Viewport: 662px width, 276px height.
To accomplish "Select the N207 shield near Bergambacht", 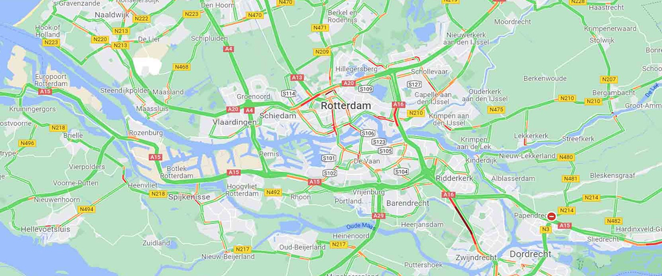I will click(x=608, y=79).
